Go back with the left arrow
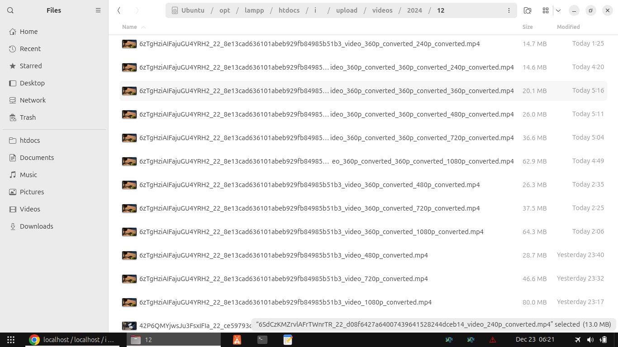This screenshot has height=347, width=618. tap(119, 10)
